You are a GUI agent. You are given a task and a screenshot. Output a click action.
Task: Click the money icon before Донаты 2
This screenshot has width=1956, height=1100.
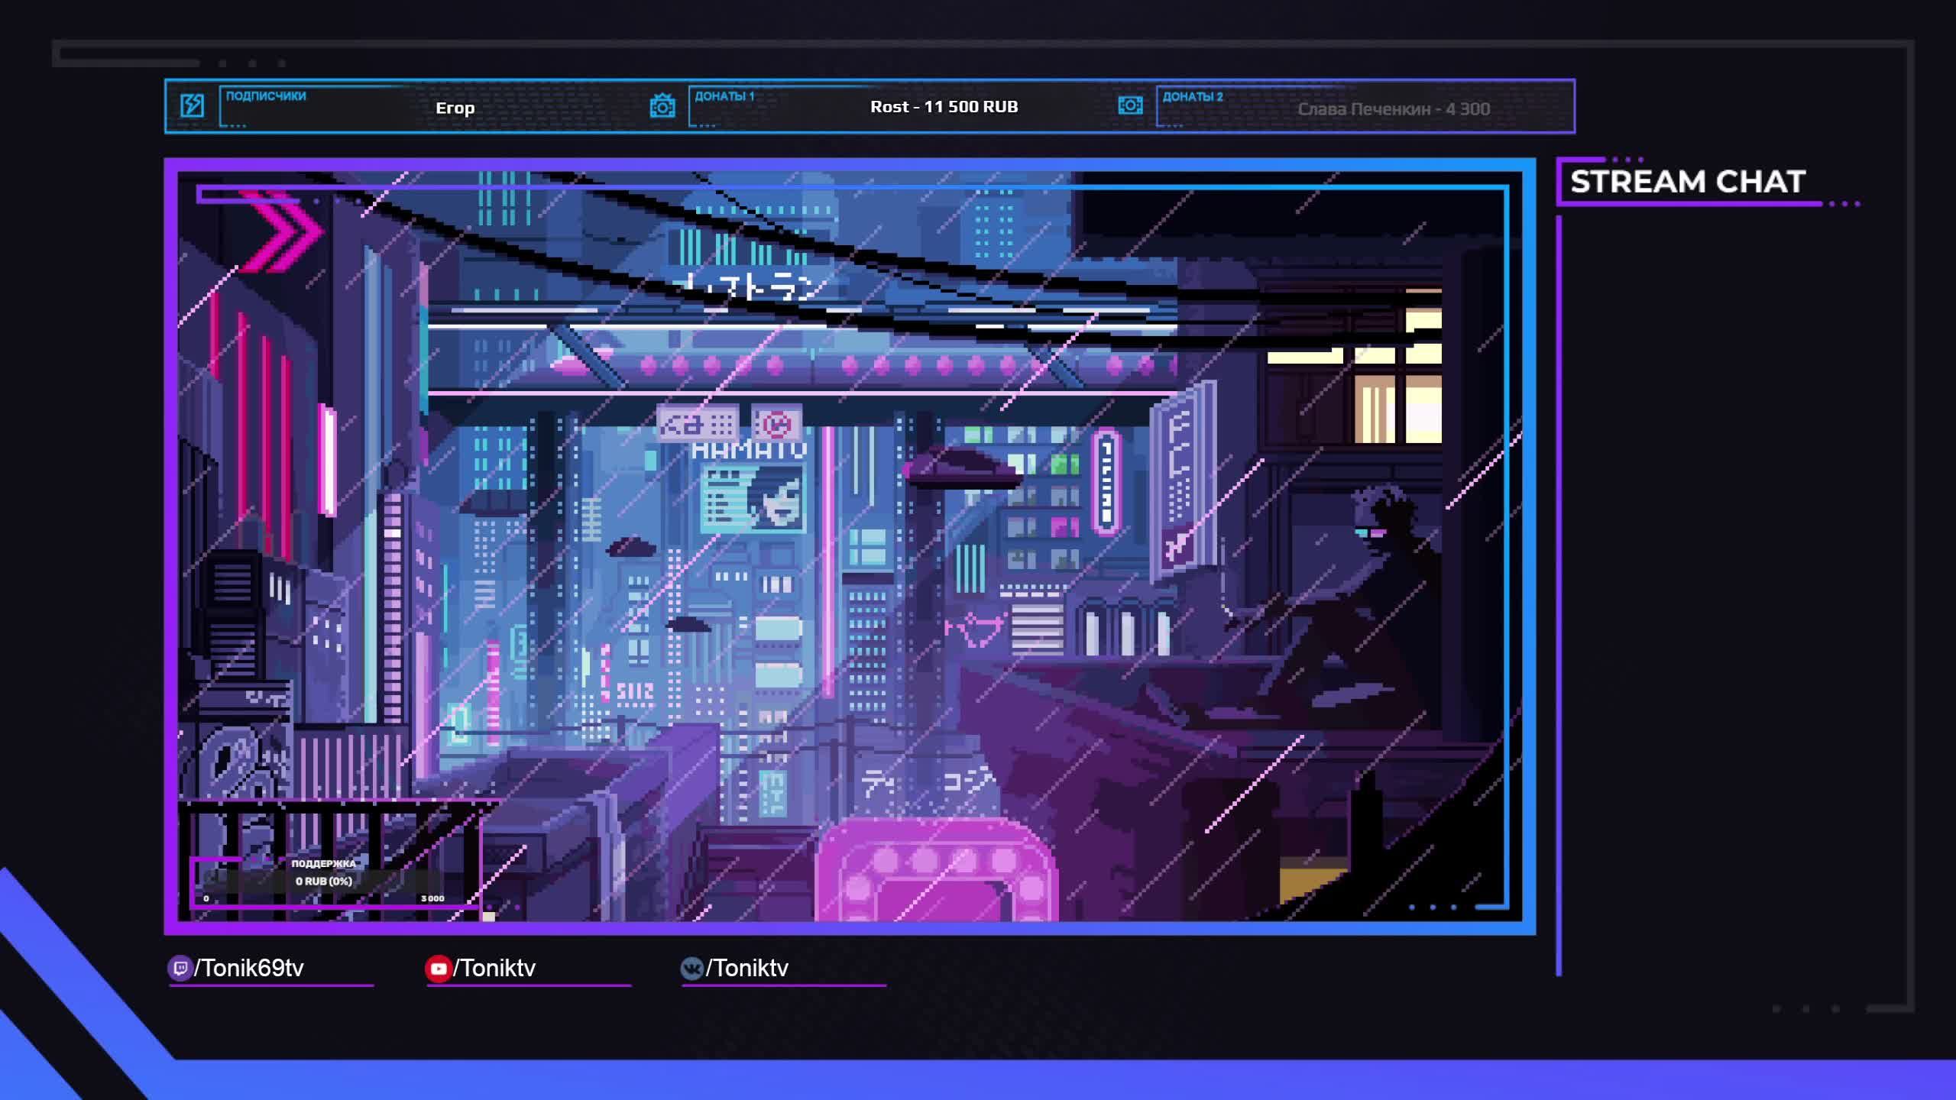point(1130,105)
